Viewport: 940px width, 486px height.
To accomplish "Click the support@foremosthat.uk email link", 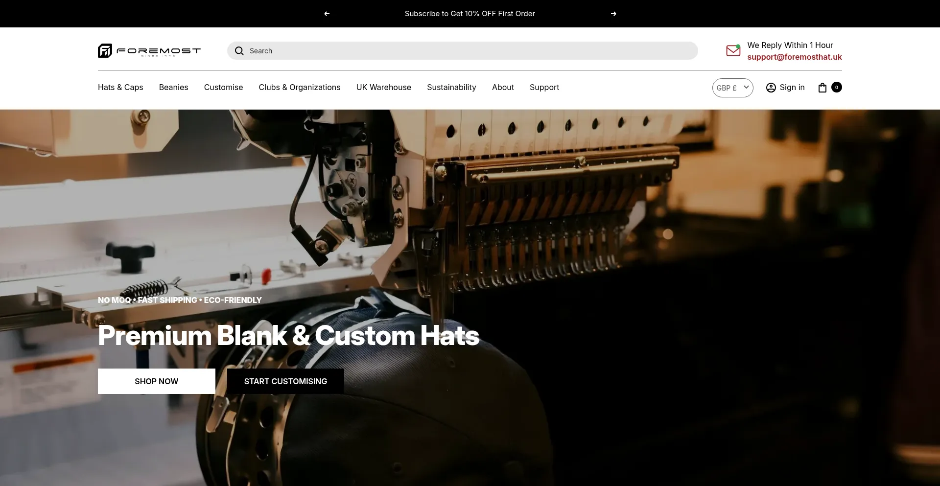I will point(795,57).
